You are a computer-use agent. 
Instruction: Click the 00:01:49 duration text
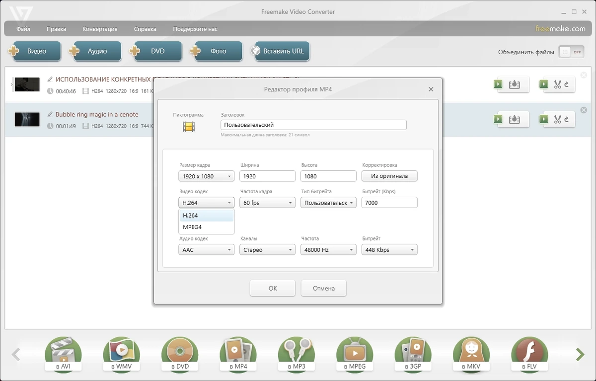pyautogui.click(x=66, y=126)
